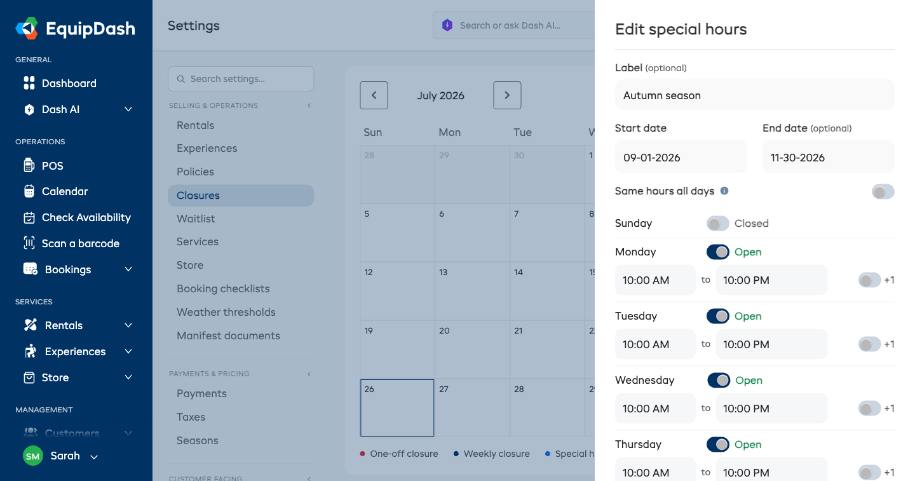The image size is (915, 481).
Task: Toggle Monday open switch
Action: click(x=718, y=252)
